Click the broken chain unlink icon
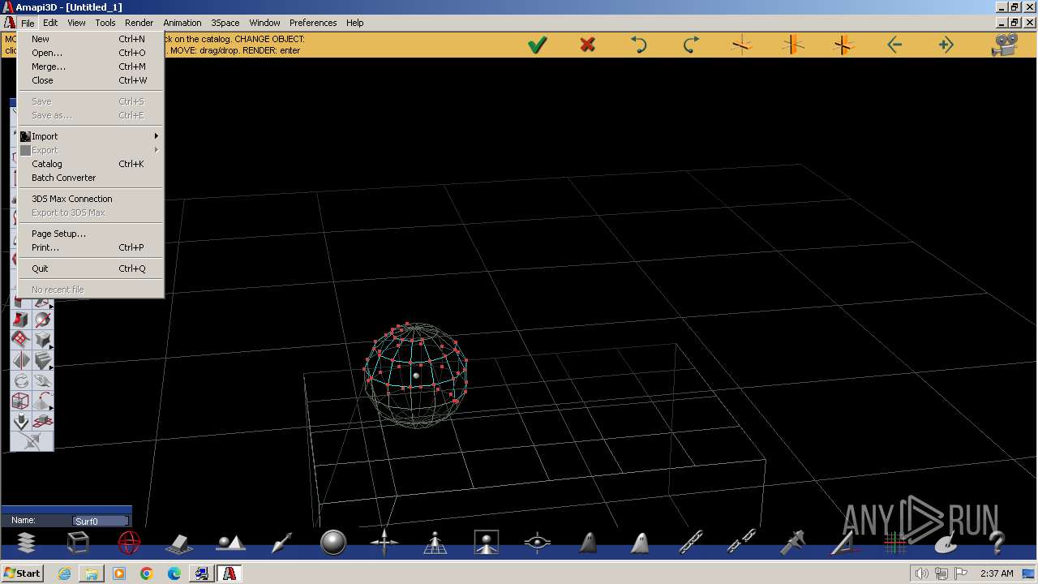1038x584 pixels. [x=742, y=543]
